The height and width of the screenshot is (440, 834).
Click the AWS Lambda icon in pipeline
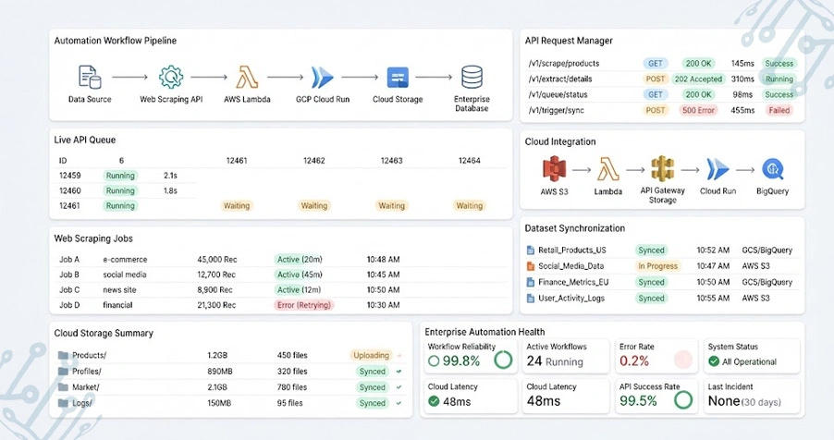247,77
